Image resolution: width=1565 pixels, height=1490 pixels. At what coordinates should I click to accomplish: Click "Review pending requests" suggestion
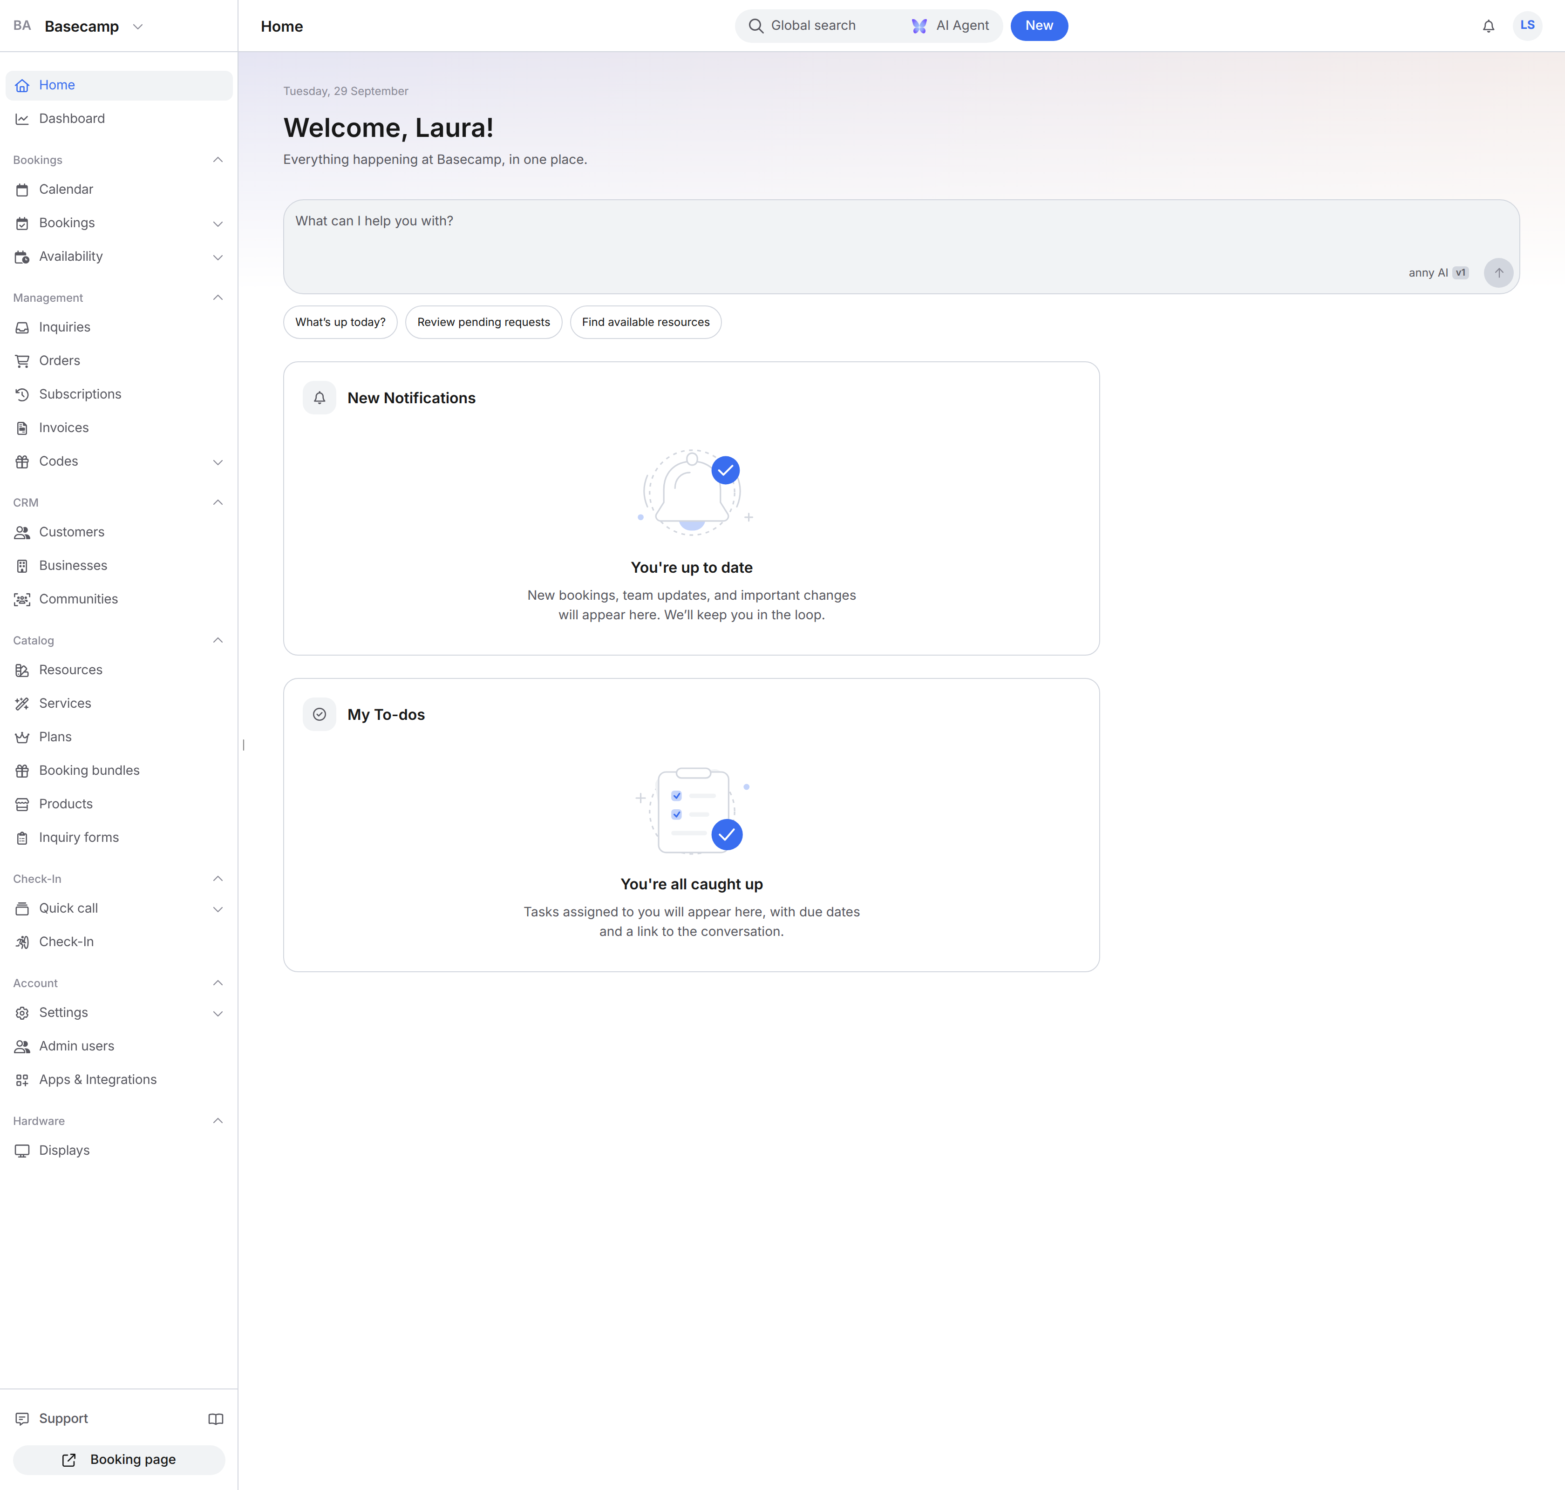coord(483,322)
